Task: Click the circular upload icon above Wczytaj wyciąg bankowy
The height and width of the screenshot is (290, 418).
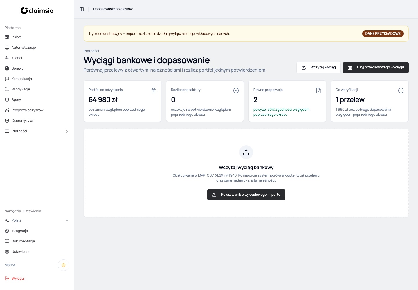Action: click(x=246, y=152)
